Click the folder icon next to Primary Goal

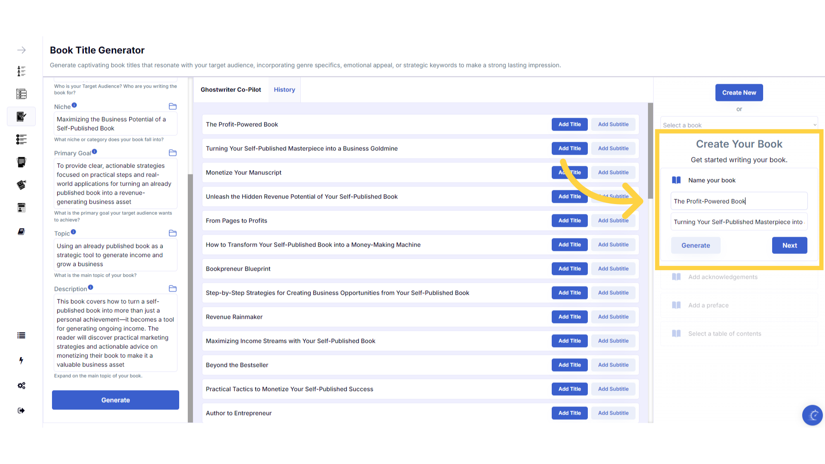[173, 153]
